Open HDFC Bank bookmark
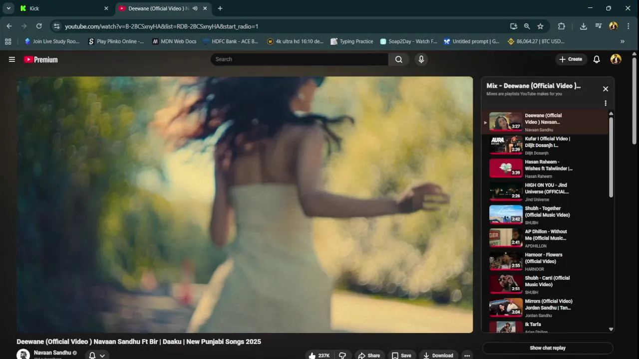The image size is (639, 359). 231,41
